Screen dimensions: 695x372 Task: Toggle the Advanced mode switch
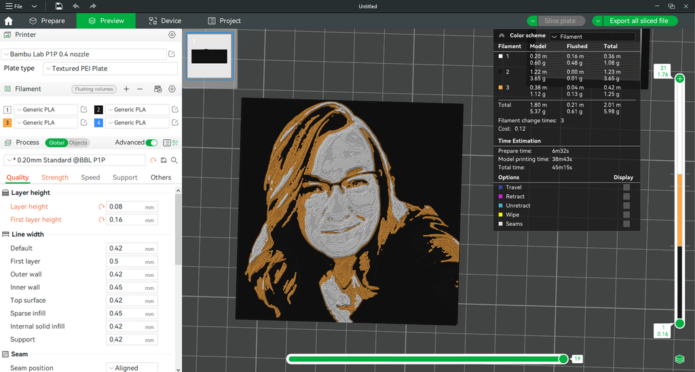(x=152, y=143)
